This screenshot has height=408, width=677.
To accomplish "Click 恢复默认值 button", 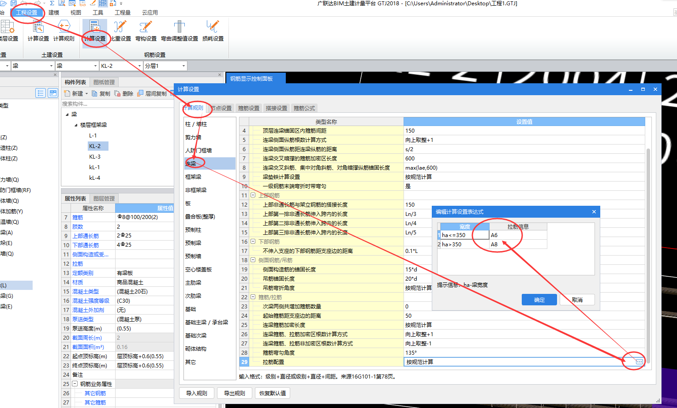I will click(273, 393).
